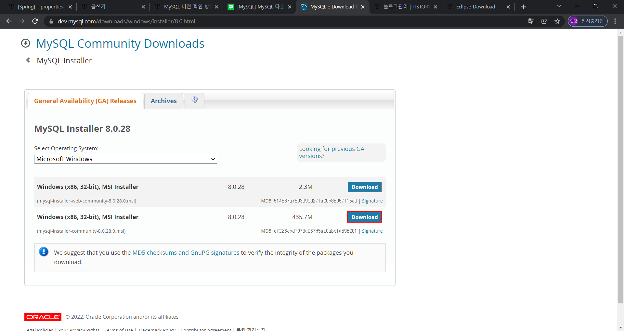Image resolution: width=624 pixels, height=331 pixels.
Task: Click the 2.3M file size
Action: [x=305, y=187]
